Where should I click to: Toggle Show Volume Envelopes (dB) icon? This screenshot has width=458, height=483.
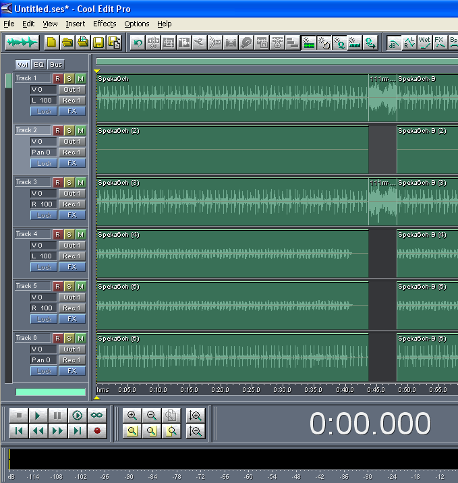point(394,42)
